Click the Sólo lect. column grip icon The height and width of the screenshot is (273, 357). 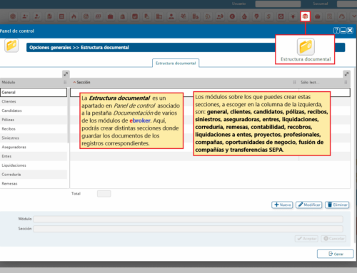[346, 82]
